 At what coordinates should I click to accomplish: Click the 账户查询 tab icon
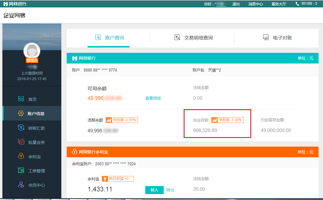tap(98, 37)
